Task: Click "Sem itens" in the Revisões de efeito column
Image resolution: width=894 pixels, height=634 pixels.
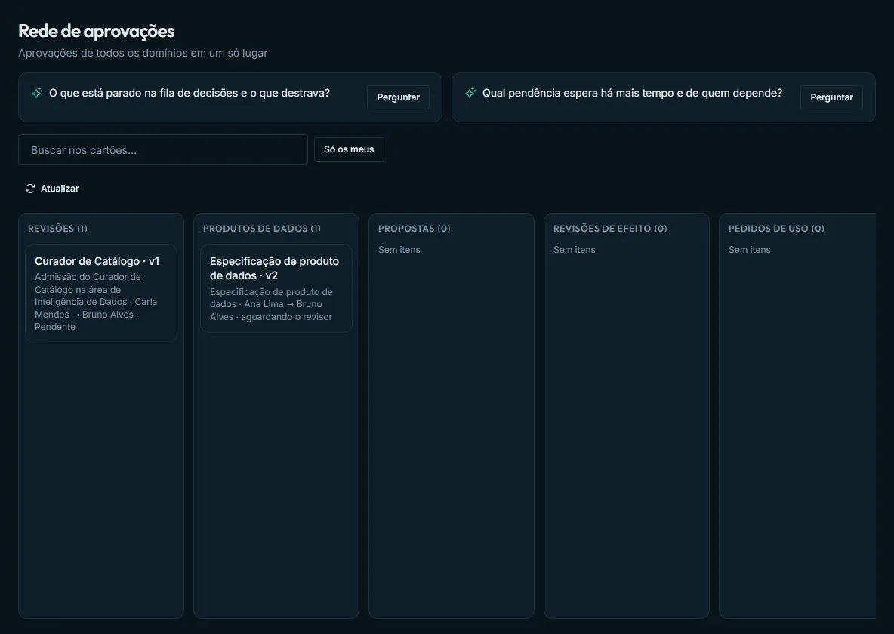Action: point(574,250)
